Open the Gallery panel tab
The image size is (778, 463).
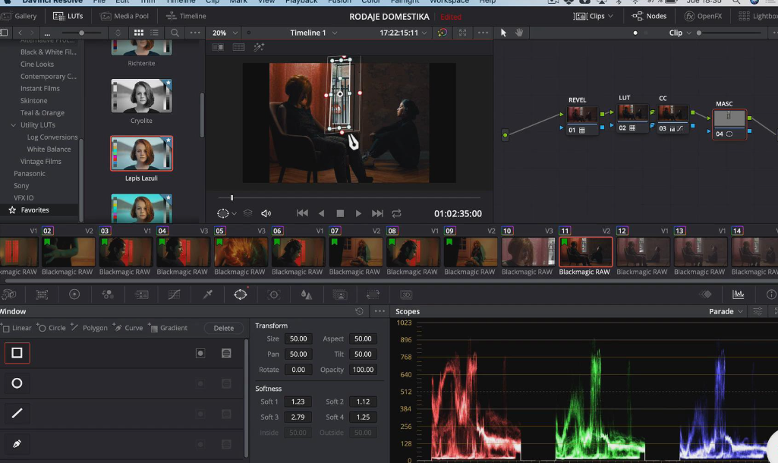(19, 17)
